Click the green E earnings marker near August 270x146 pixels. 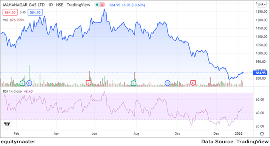134,83
